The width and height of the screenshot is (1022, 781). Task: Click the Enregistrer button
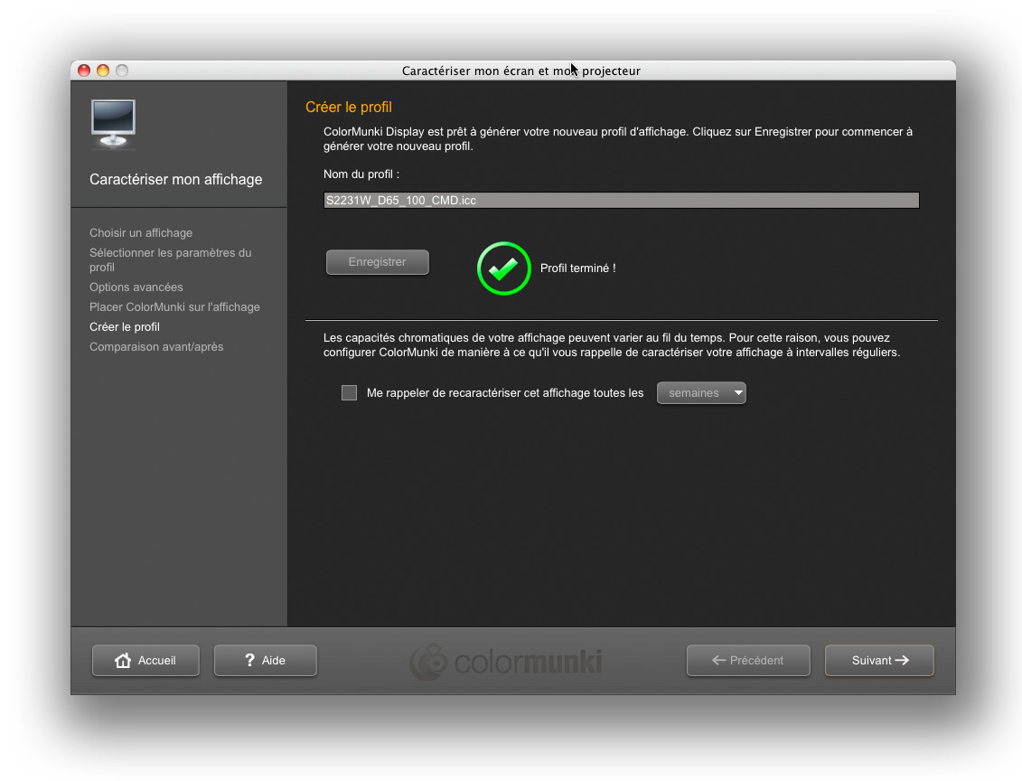coord(378,262)
